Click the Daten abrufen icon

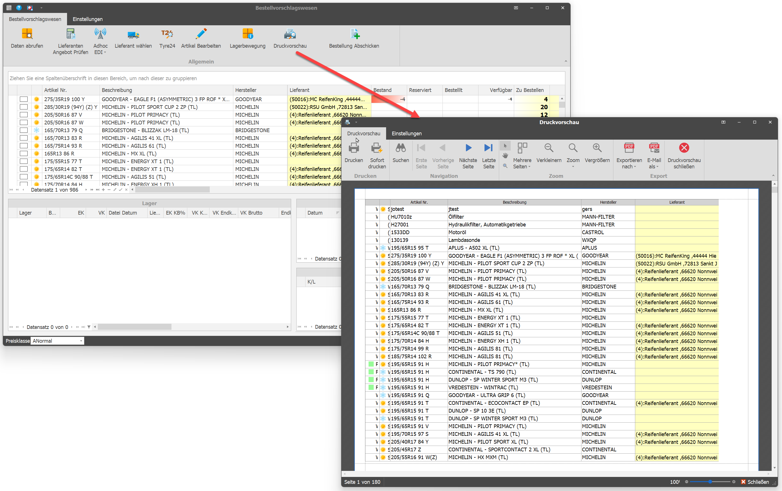point(27,34)
